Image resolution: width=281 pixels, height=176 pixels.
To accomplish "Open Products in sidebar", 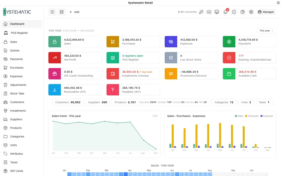I will (x=22, y=128).
